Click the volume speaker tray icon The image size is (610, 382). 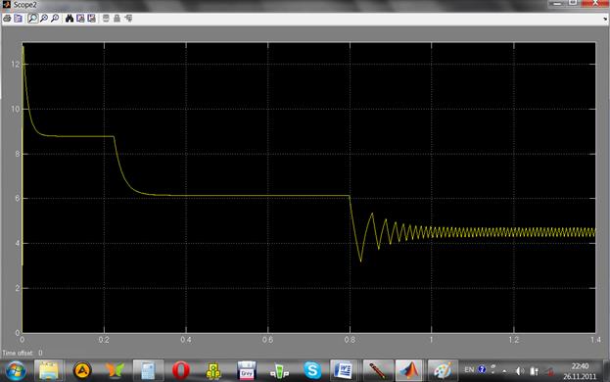[520, 371]
